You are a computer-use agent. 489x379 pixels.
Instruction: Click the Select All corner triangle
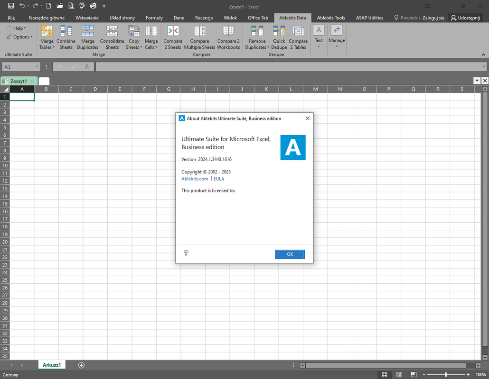coord(5,89)
